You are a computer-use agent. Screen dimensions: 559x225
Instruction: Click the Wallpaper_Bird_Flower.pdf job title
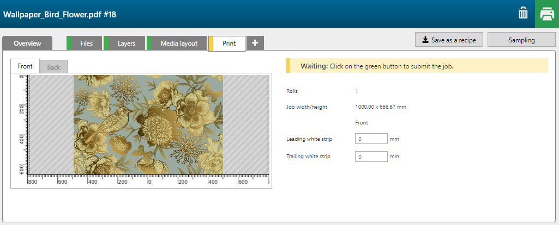coord(60,14)
